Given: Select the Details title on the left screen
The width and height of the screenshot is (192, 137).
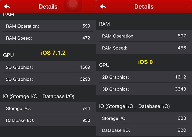Looking at the screenshot, I should 48,7.
